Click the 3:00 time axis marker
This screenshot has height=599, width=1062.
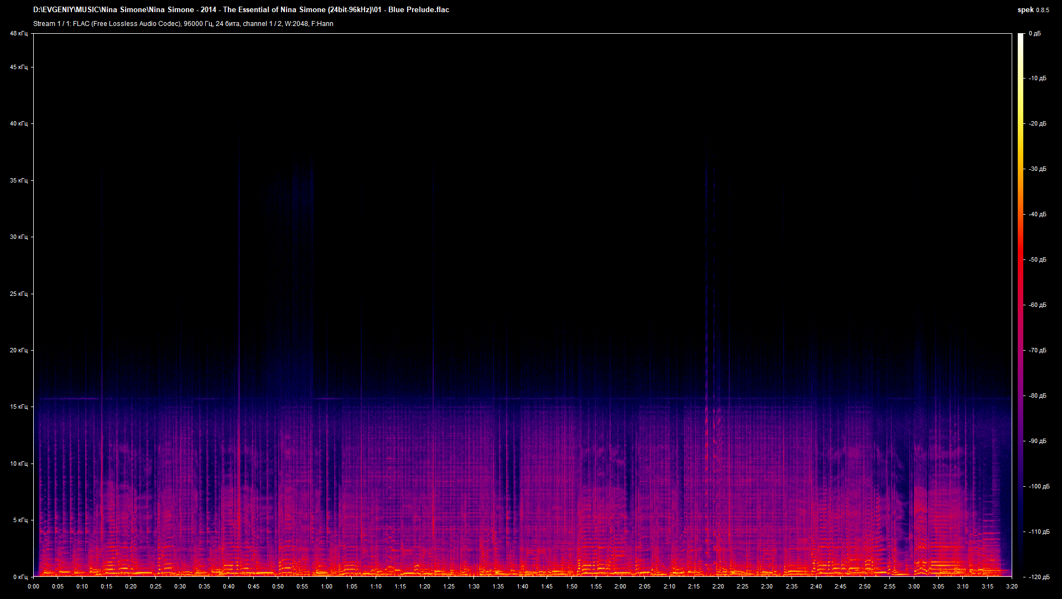click(x=914, y=587)
